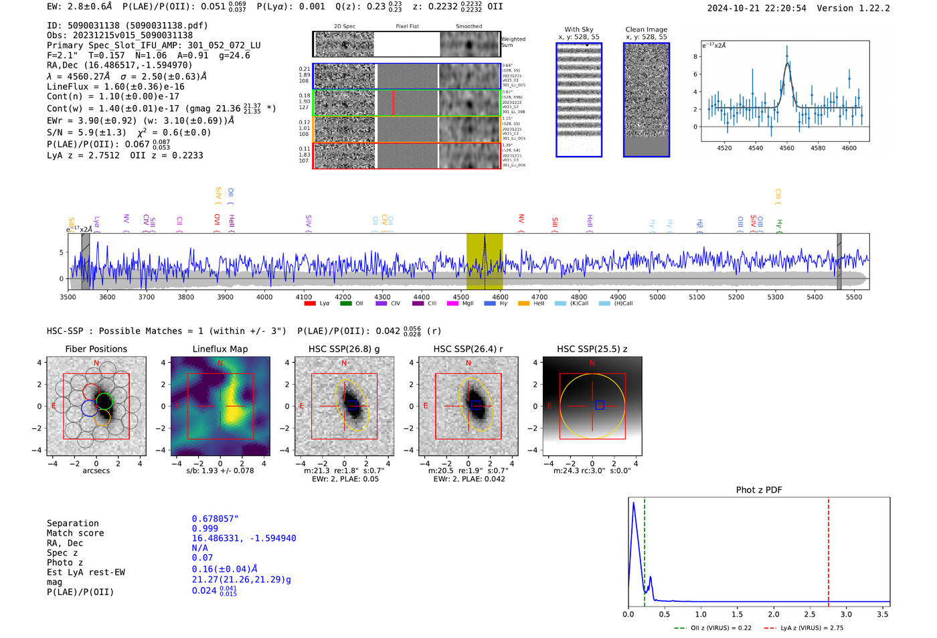Click the HSC SSP(26.8) g cutout
Screen dimensions: 937x638
click(344, 406)
